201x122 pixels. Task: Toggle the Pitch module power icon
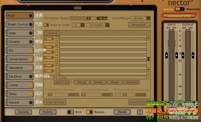31,16
